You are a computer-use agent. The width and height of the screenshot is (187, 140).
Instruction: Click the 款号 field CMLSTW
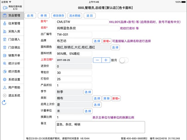82,22
